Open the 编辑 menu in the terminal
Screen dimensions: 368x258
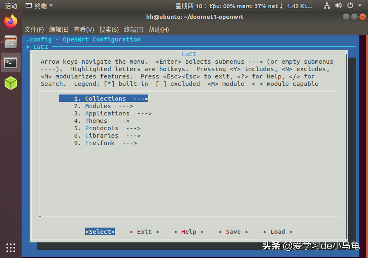tap(58, 29)
